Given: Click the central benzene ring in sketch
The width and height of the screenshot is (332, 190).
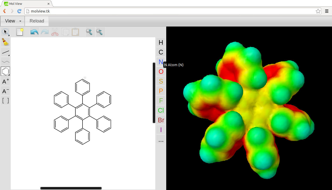Looking at the screenshot, I should (x=82, y=112).
